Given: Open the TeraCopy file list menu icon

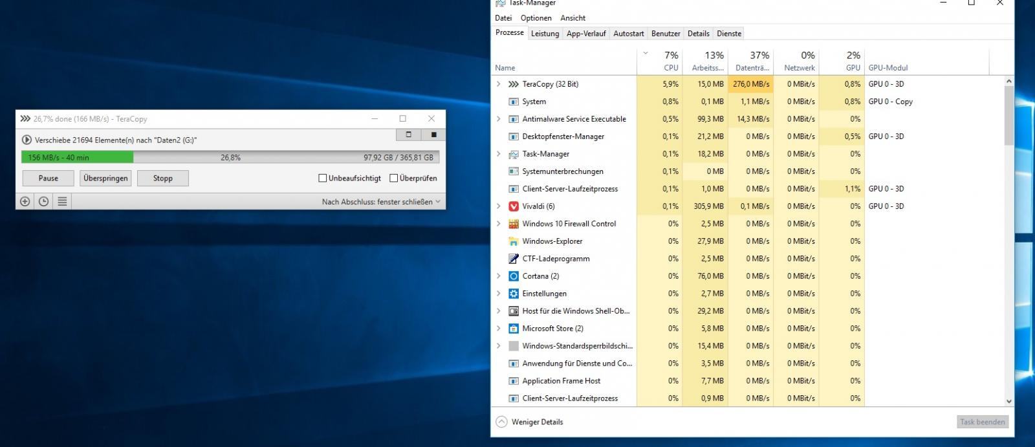Looking at the screenshot, I should pos(62,201).
